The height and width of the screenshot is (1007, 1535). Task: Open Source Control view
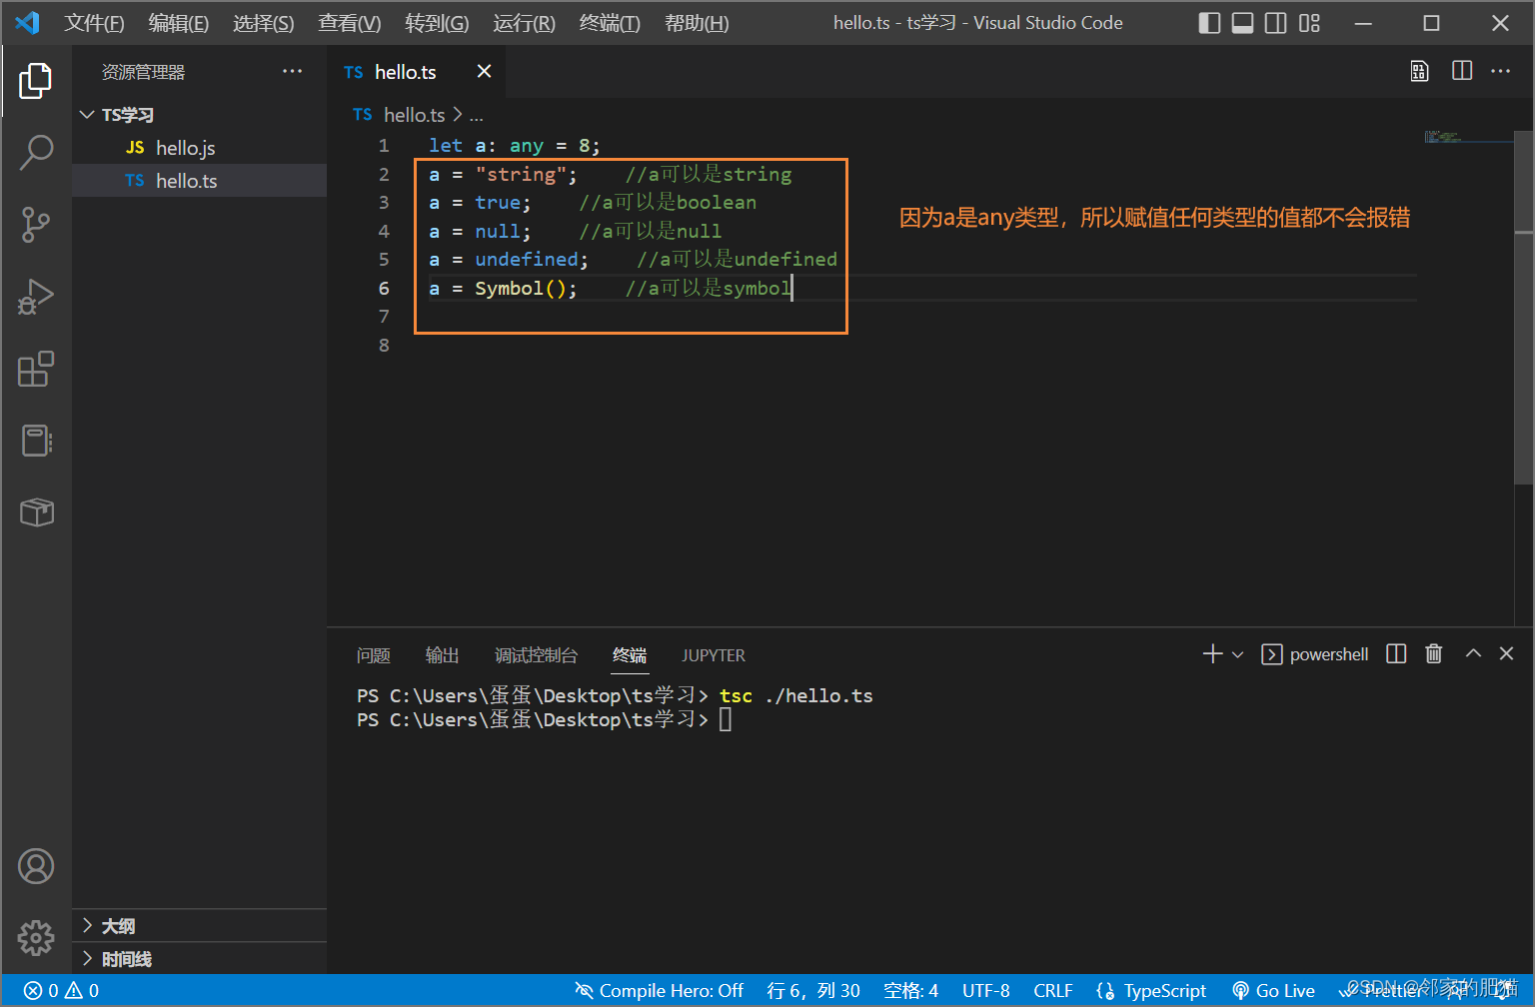click(x=36, y=225)
